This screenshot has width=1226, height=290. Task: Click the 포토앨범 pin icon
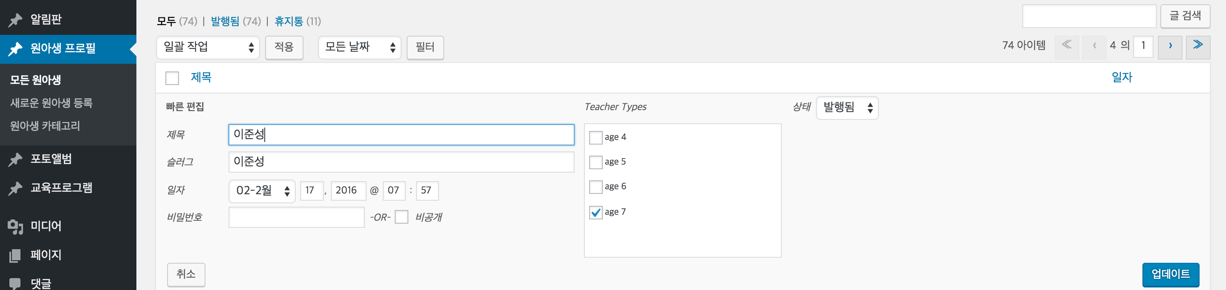pyautogui.click(x=15, y=159)
